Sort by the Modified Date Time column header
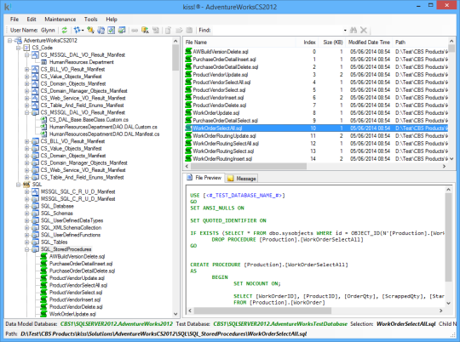The image size is (460, 342). pyautogui.click(x=369, y=43)
